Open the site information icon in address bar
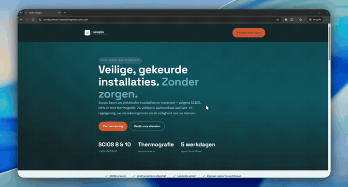Screen dimensions: 348x187 (40, 20)
